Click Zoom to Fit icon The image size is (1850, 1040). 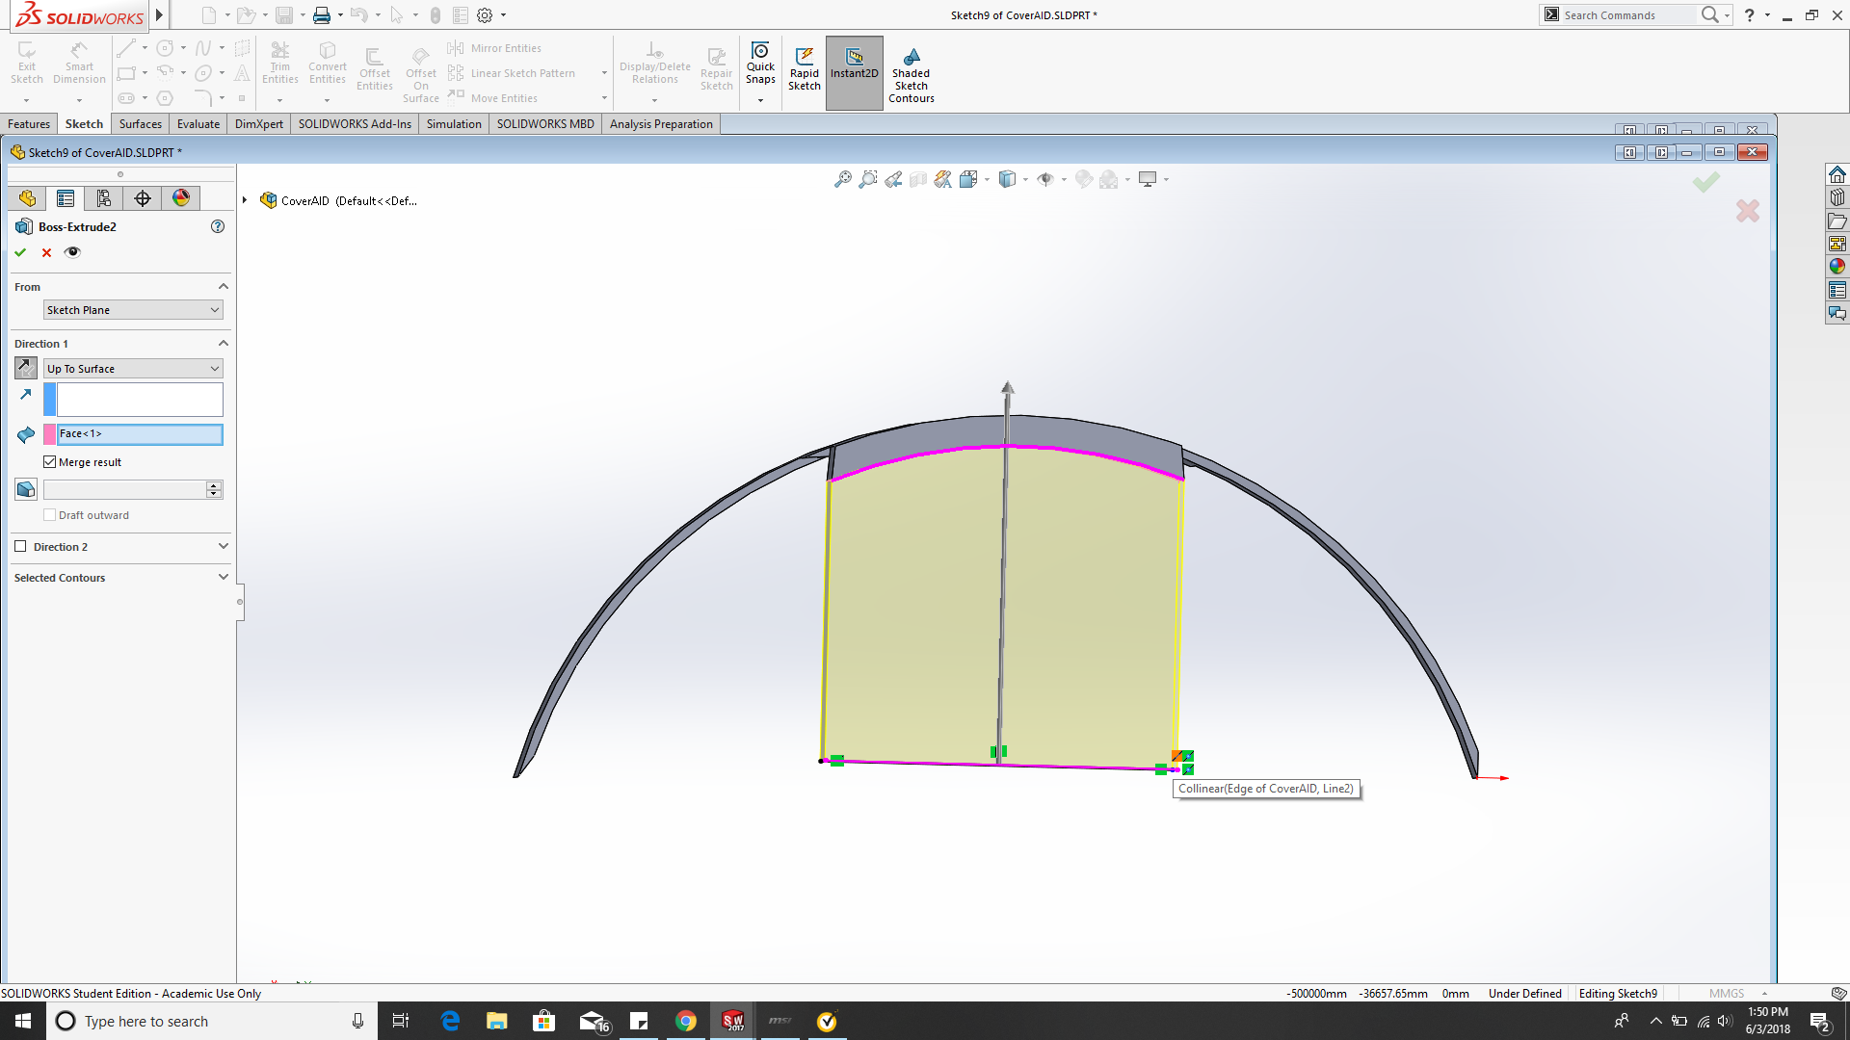[x=843, y=179]
